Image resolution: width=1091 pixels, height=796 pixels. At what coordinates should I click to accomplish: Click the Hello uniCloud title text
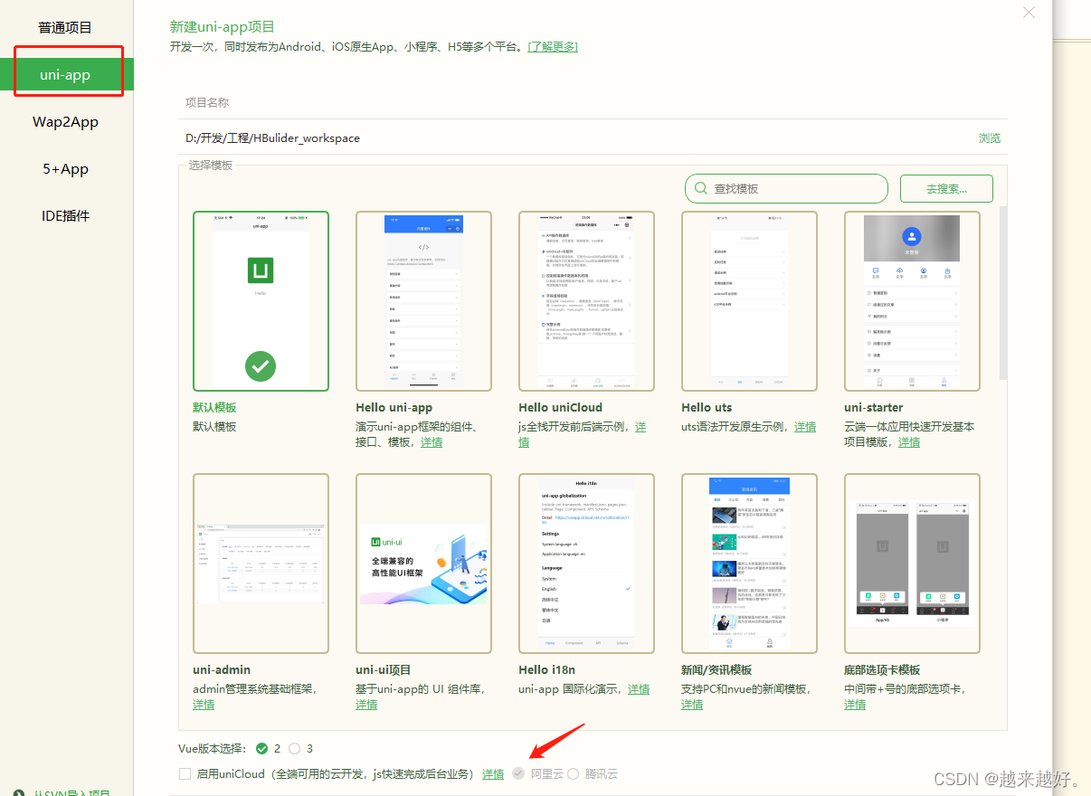click(560, 407)
